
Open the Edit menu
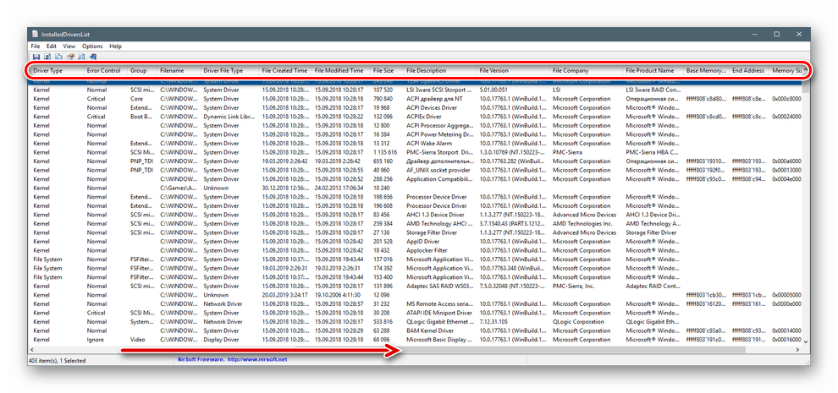click(x=52, y=46)
